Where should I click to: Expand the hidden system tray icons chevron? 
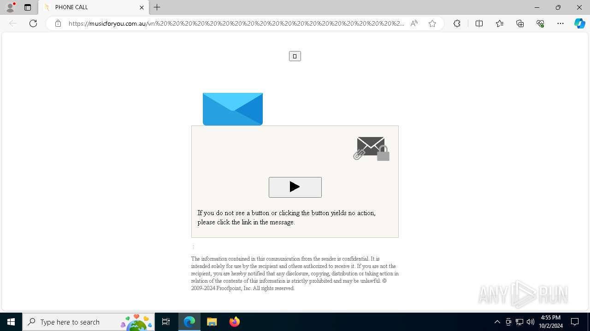click(x=497, y=322)
